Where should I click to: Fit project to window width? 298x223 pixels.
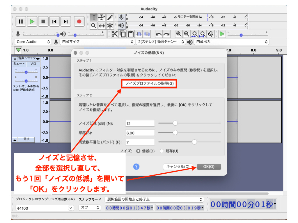pos(203,34)
